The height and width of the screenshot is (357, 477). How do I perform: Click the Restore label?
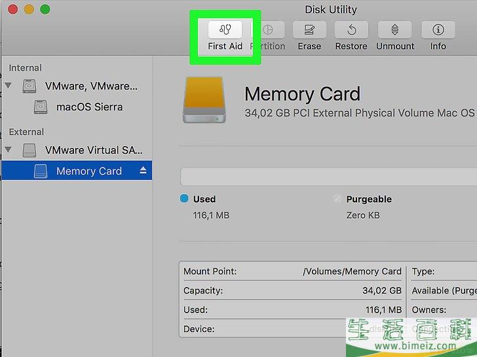coord(351,46)
